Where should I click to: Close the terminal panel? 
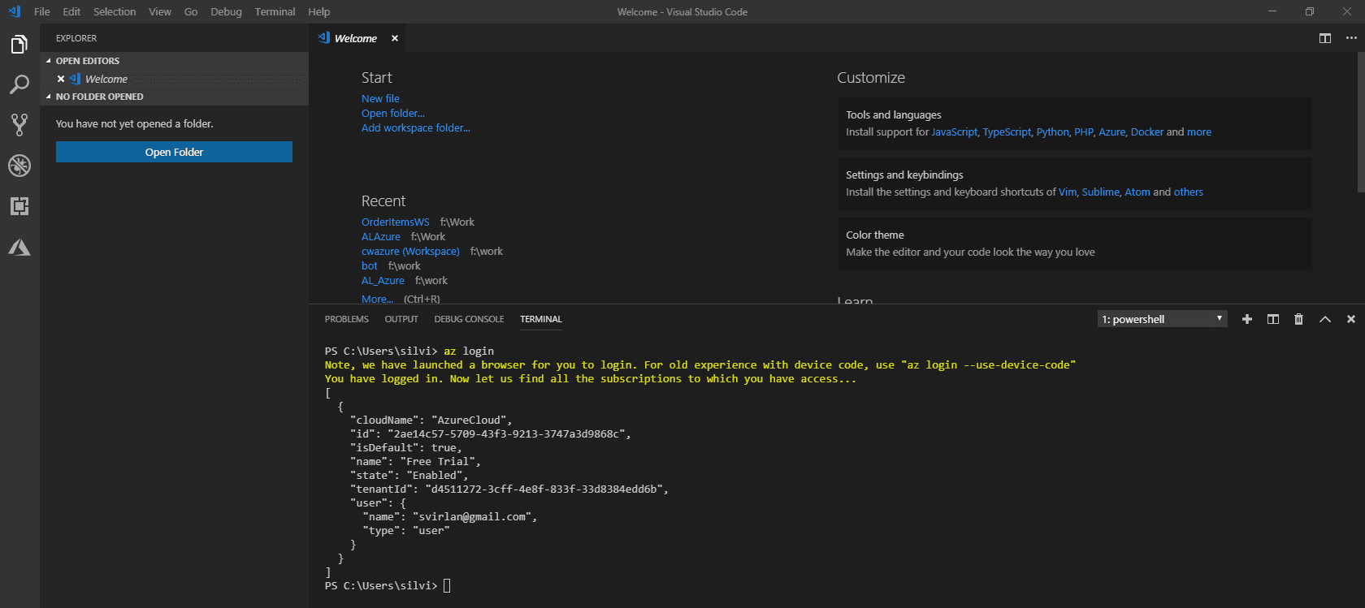pos(1351,319)
